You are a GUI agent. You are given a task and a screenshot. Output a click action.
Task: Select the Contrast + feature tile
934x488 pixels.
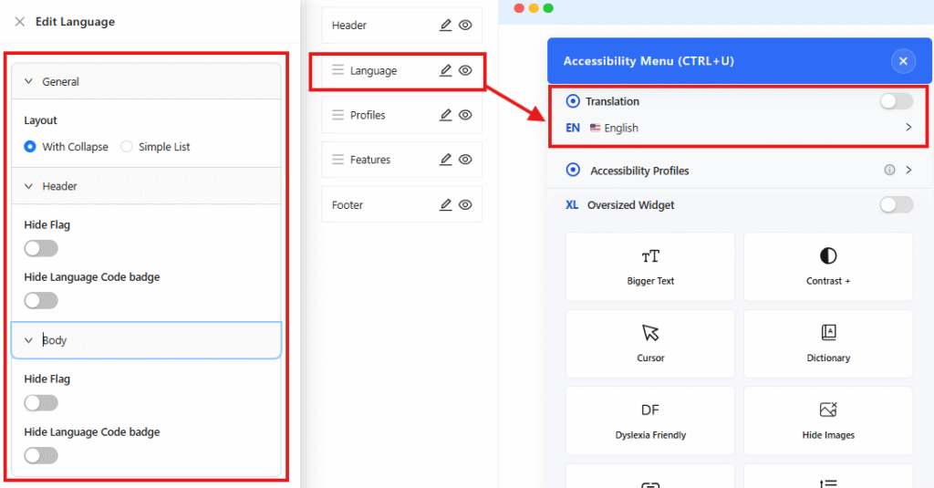click(827, 266)
